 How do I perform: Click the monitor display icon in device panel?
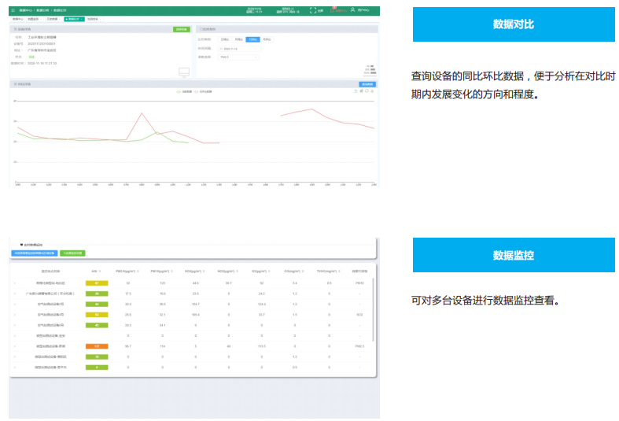coord(184,72)
